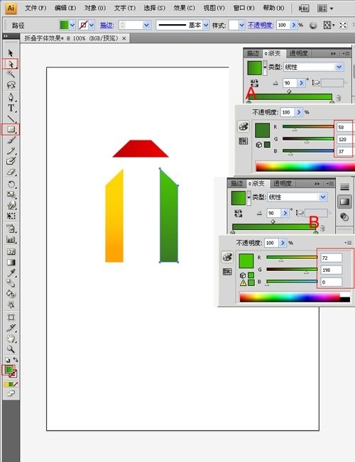This screenshot has width=355, height=462.
Task: Select the Artboard tool
Action: pyautogui.click(x=11, y=317)
